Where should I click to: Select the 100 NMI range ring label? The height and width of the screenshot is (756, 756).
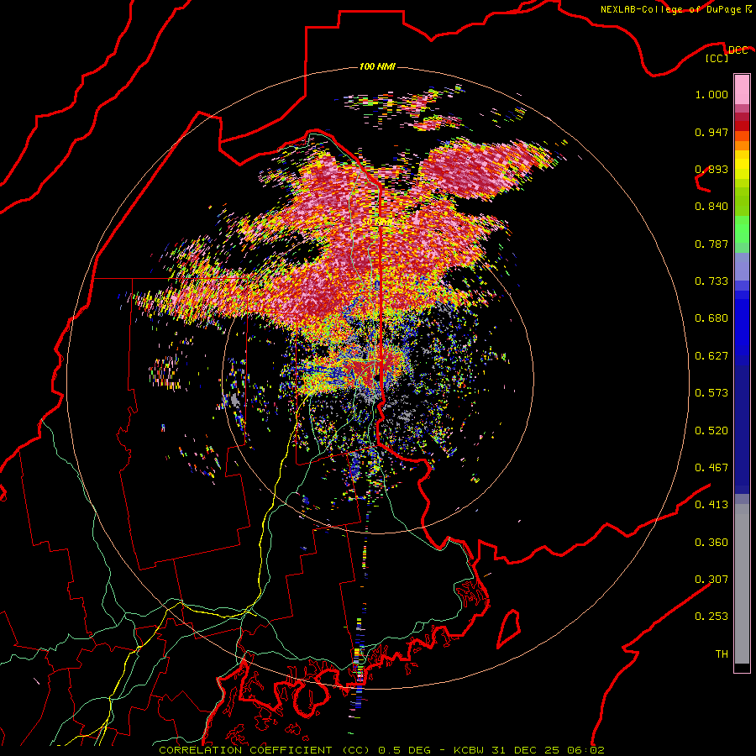click(377, 66)
